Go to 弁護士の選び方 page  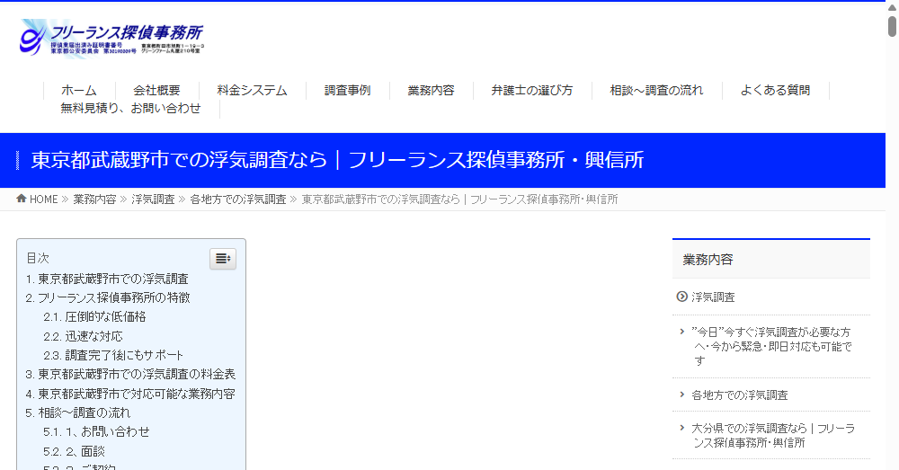531,90
